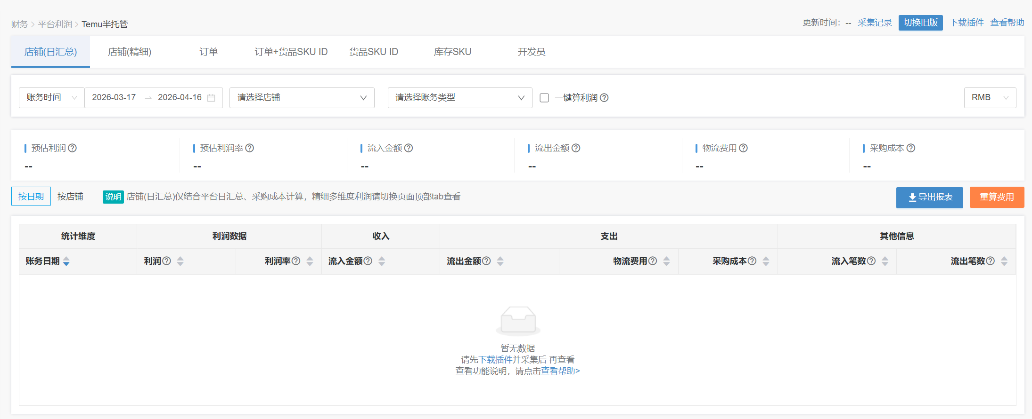Click 查看帮助> link in empty table message
Viewport: 1032px width, 419px height.
560,371
